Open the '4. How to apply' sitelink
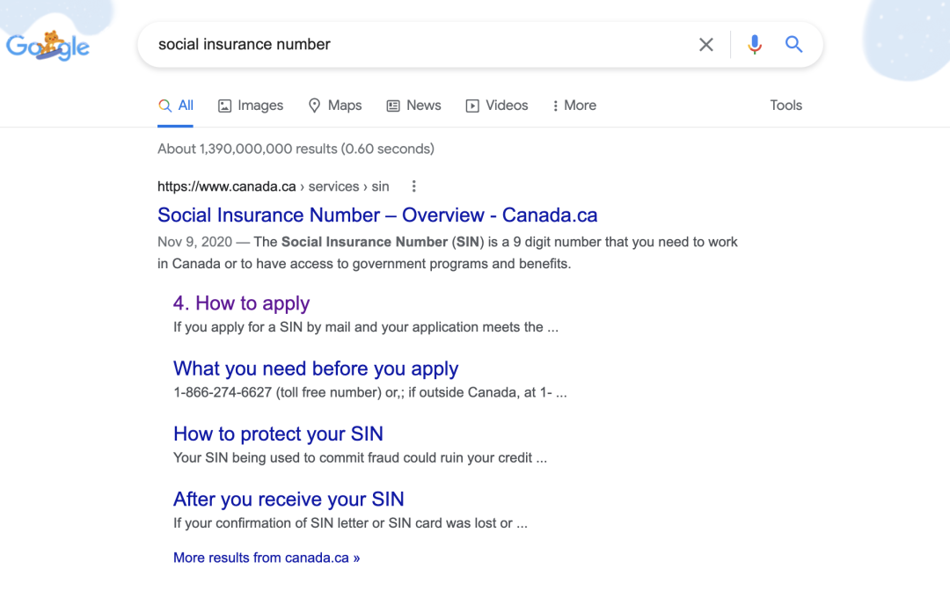 pos(241,303)
